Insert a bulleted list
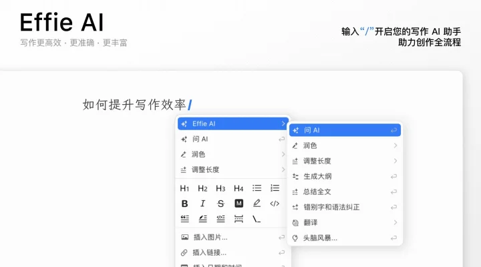Screen dimensions: 481x267 pos(257,188)
